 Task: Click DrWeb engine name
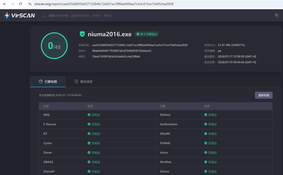pyautogui.click(x=165, y=143)
